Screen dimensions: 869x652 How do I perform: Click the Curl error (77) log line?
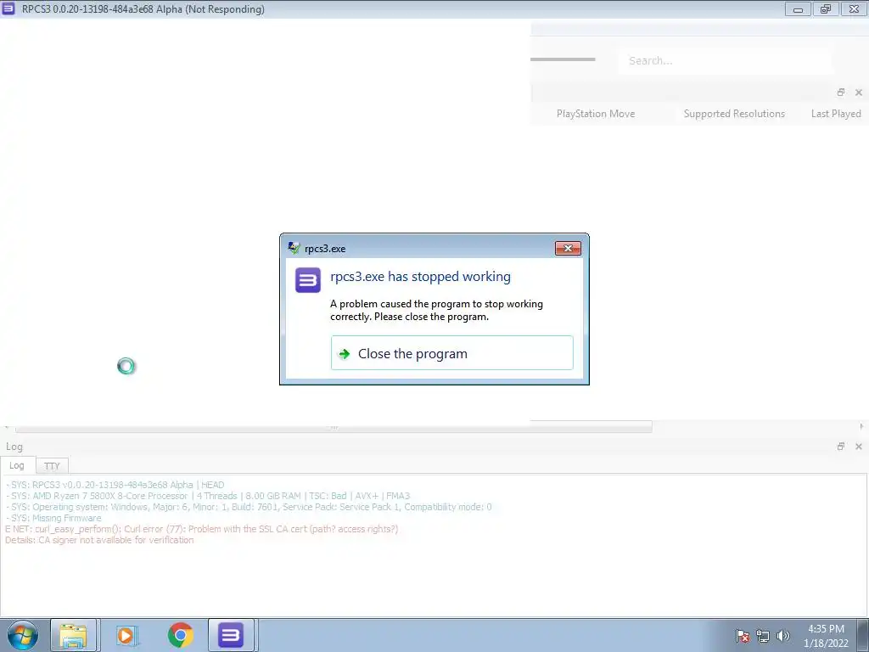tap(202, 529)
